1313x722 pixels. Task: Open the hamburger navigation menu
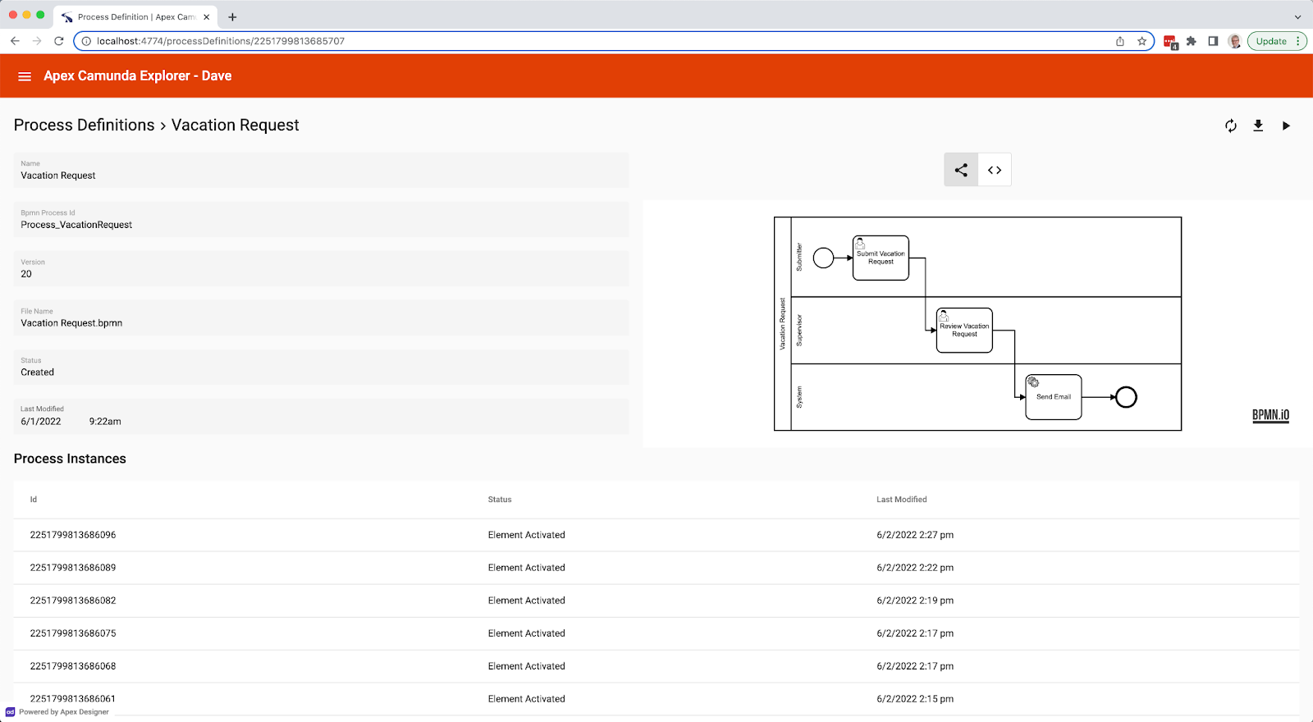(25, 76)
